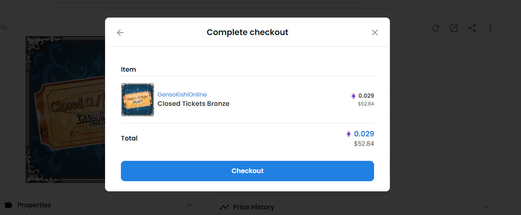Open the three-dot more options menu

tap(490, 28)
